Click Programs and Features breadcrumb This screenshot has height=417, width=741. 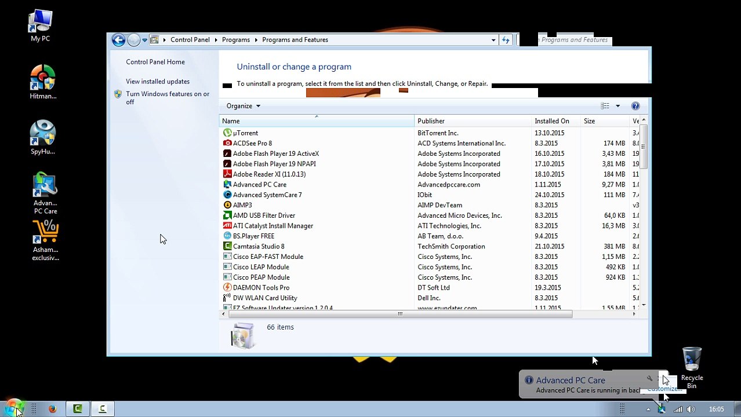(295, 40)
